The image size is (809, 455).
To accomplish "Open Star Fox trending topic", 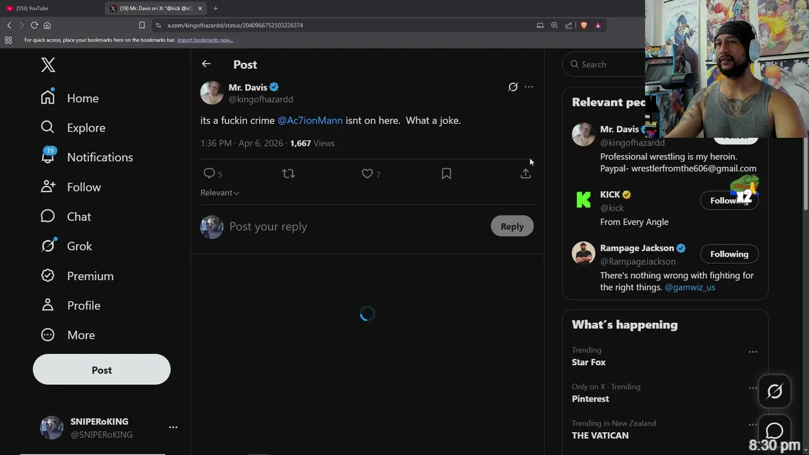I will pyautogui.click(x=589, y=362).
